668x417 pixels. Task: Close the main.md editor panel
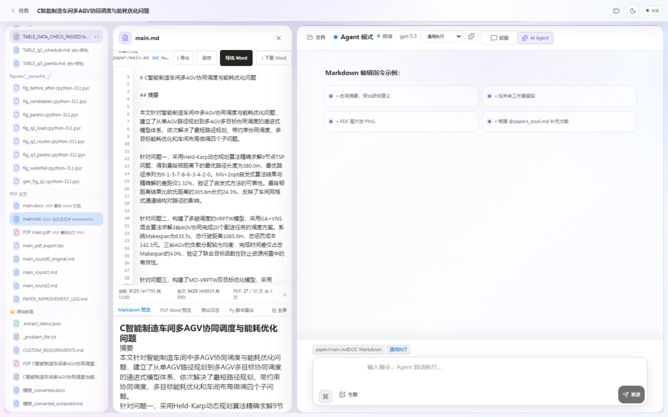click(278, 38)
